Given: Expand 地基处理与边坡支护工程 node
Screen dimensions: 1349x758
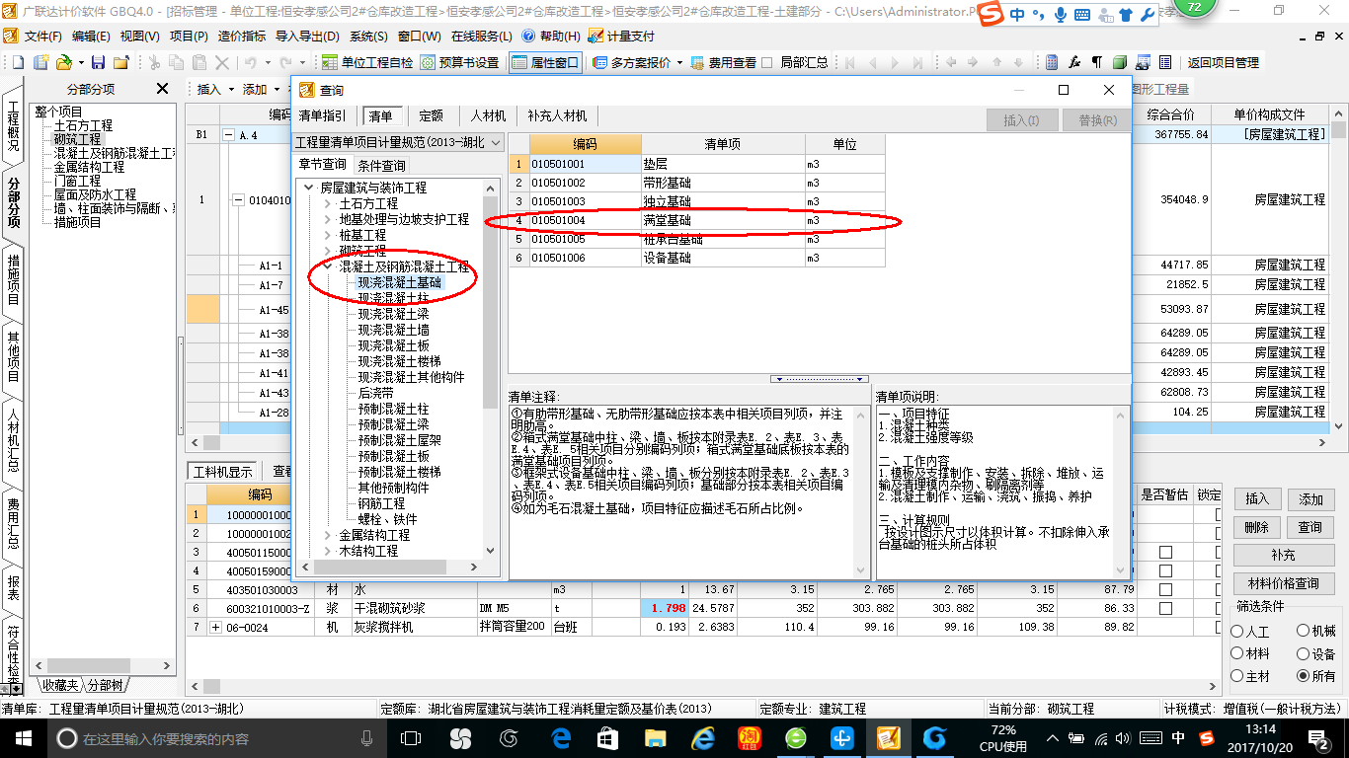Looking at the screenshot, I should 329,219.
